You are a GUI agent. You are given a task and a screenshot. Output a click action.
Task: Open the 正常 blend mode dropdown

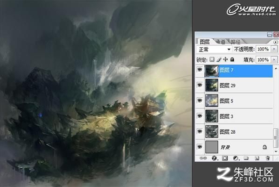[x=214, y=50]
